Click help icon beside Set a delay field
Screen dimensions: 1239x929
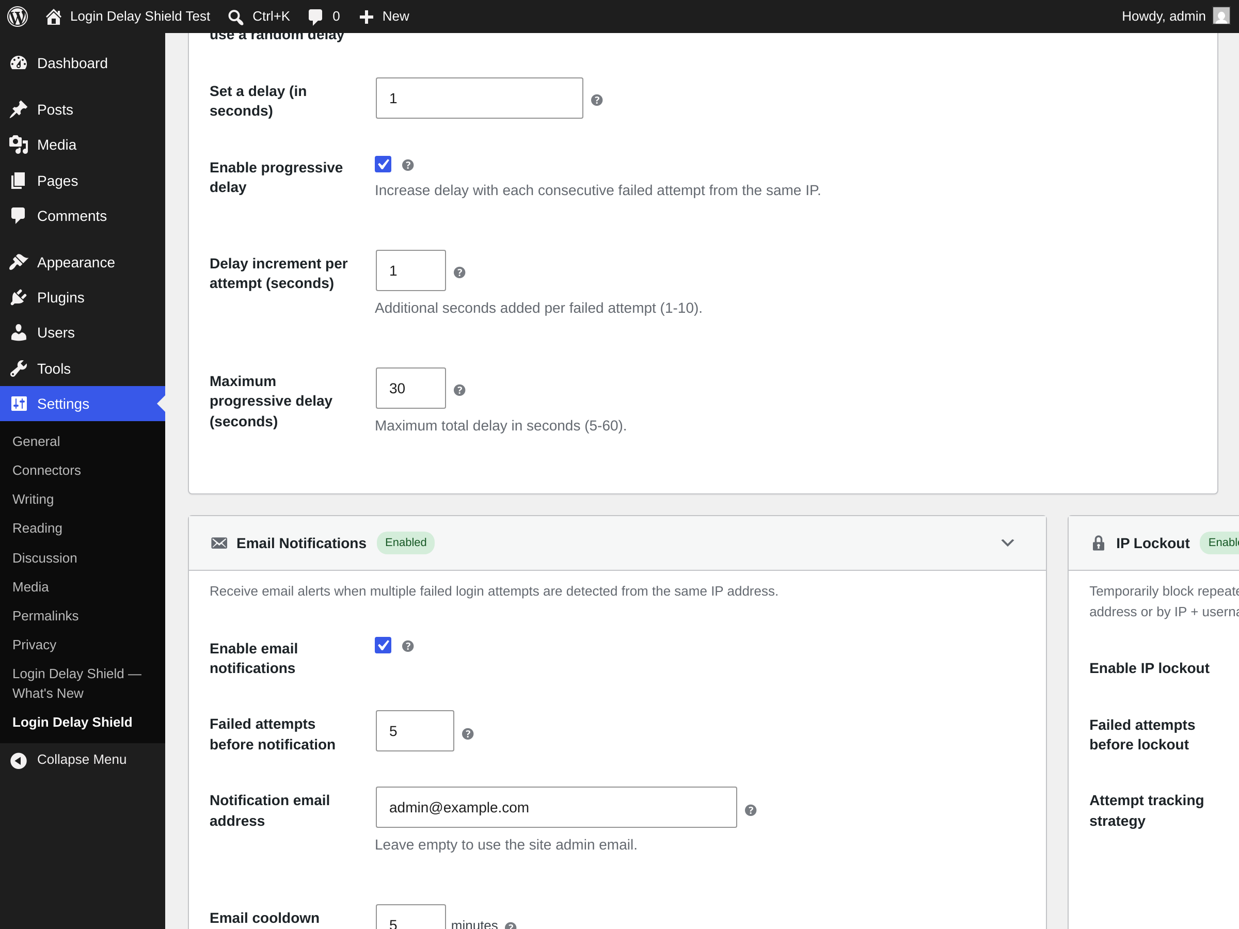pos(597,100)
